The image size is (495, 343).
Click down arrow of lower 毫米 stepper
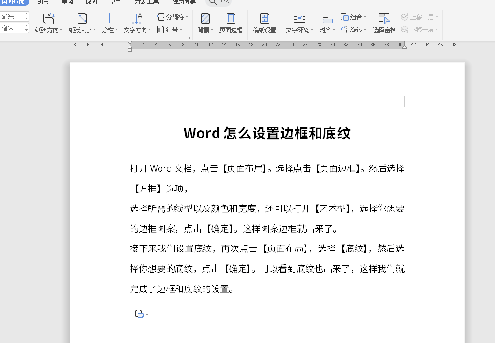pos(26,30)
